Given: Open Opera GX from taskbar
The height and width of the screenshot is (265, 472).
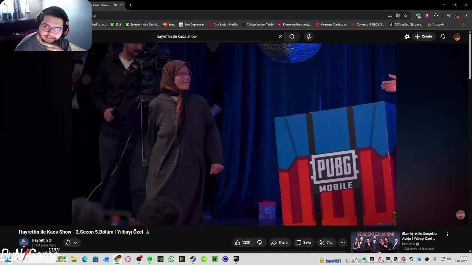Looking at the screenshot, I should tap(128, 259).
